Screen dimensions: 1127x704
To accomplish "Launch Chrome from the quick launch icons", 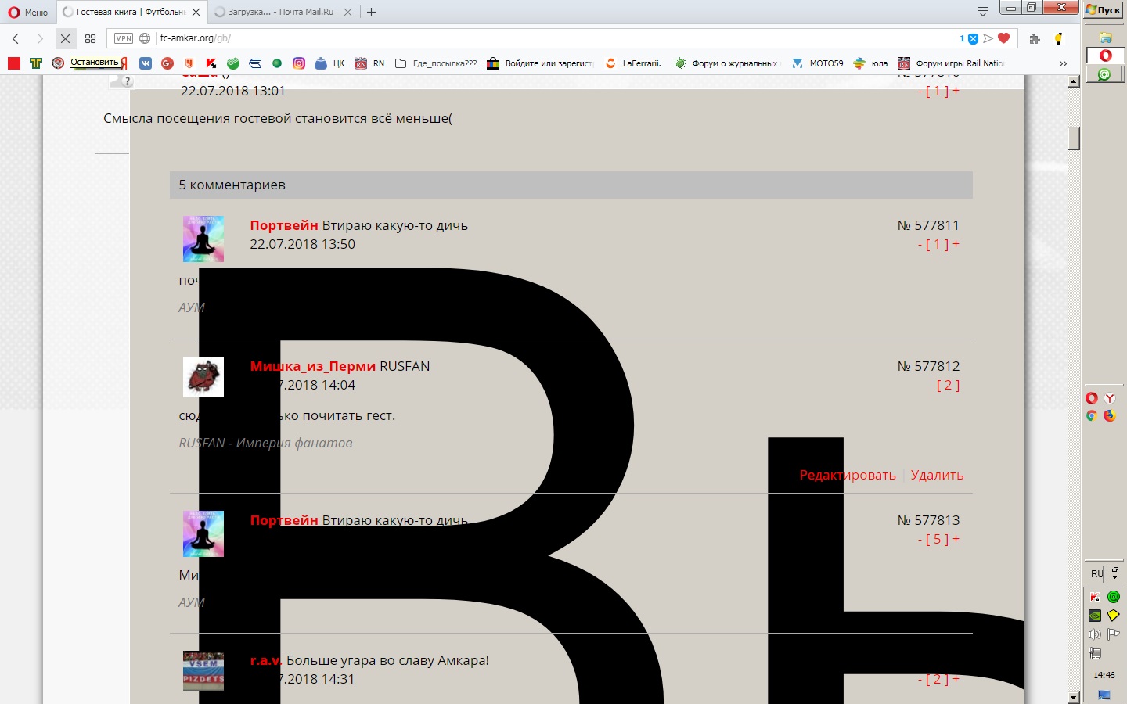I will (1091, 415).
